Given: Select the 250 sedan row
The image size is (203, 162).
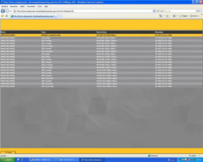Looking at the screenshot, I should click(x=101, y=54).
